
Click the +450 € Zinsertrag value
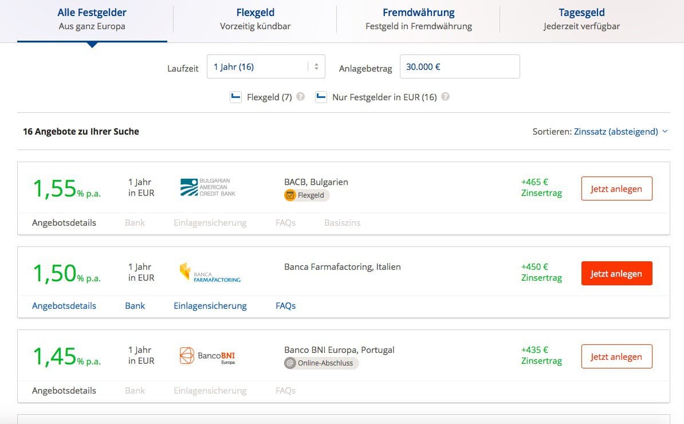click(x=541, y=272)
